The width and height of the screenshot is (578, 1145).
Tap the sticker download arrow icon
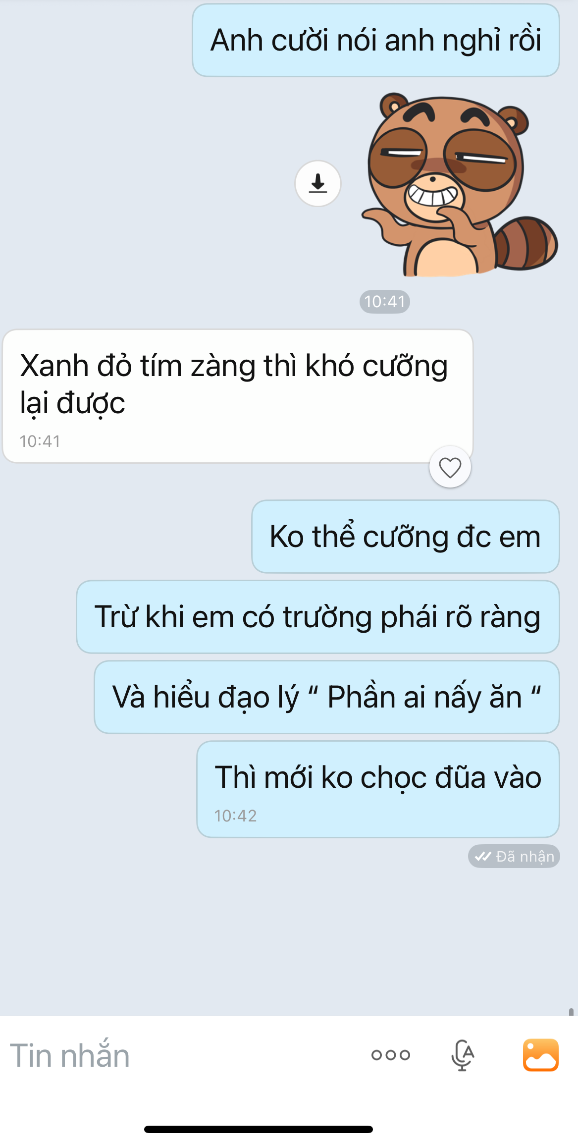[318, 184]
